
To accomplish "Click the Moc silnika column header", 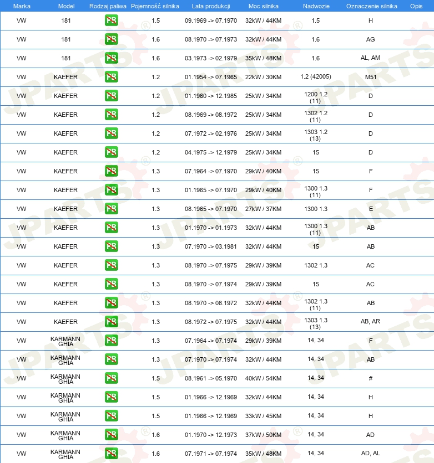I will pos(263,6).
